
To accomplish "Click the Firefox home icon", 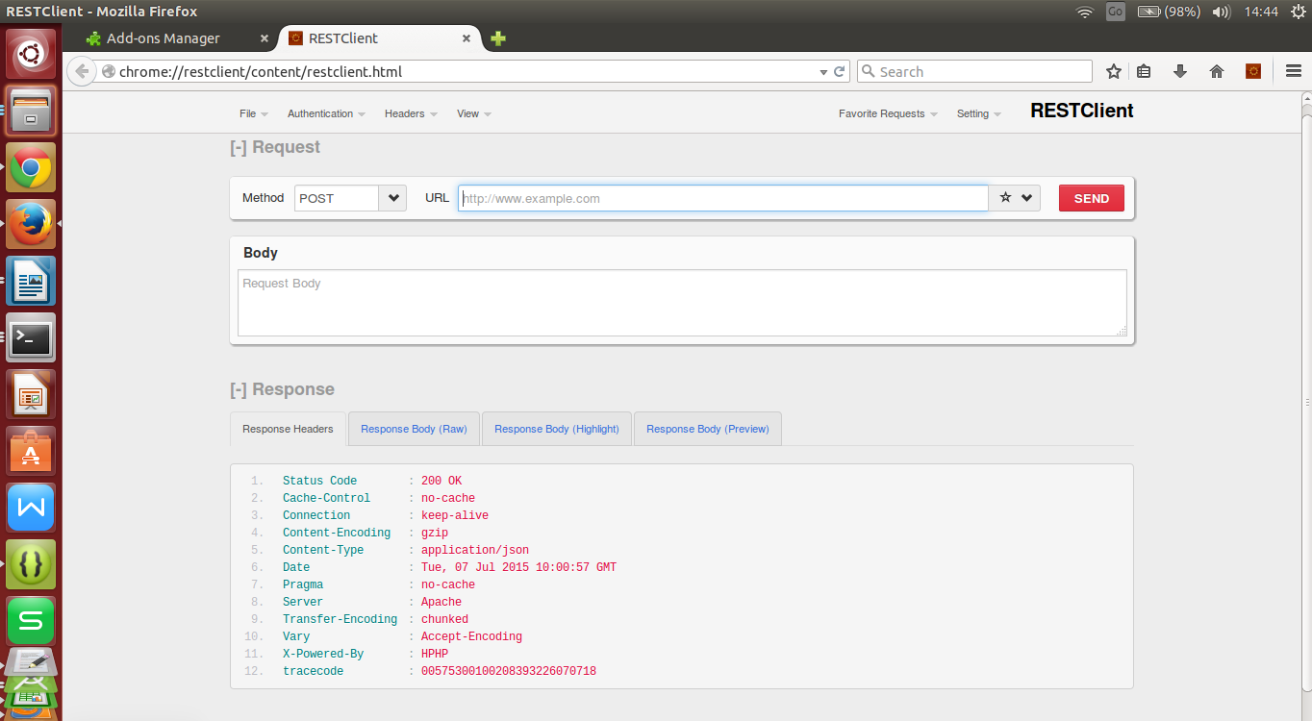I will [1216, 70].
